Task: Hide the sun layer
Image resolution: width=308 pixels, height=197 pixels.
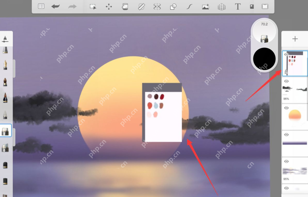Action: coord(286,108)
